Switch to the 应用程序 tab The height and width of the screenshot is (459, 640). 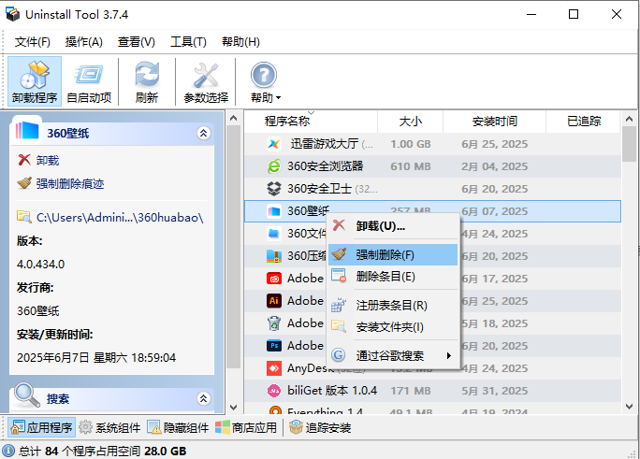click(x=41, y=427)
